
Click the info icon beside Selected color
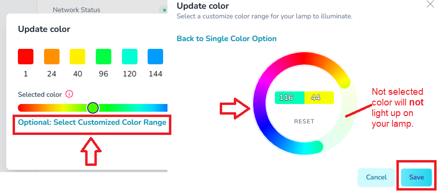[x=69, y=94]
